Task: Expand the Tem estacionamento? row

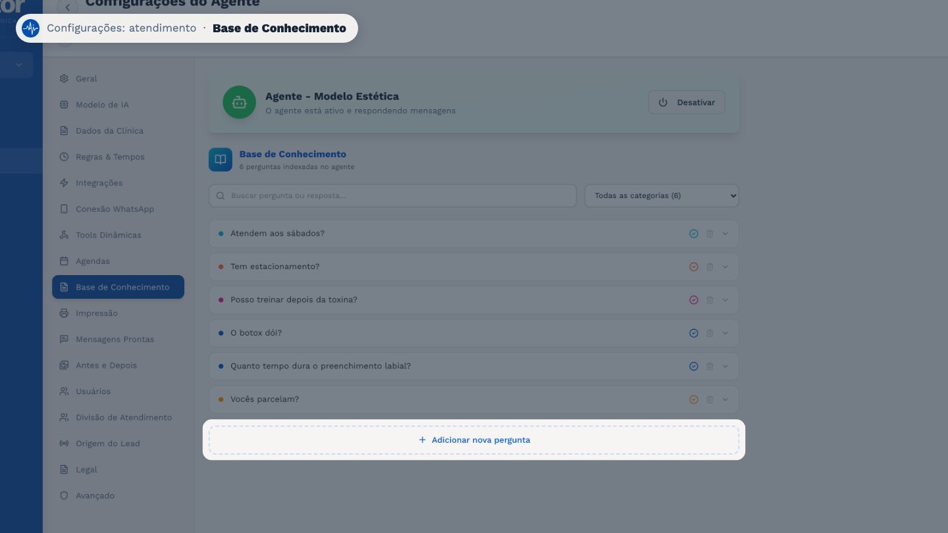Action: tap(725, 266)
